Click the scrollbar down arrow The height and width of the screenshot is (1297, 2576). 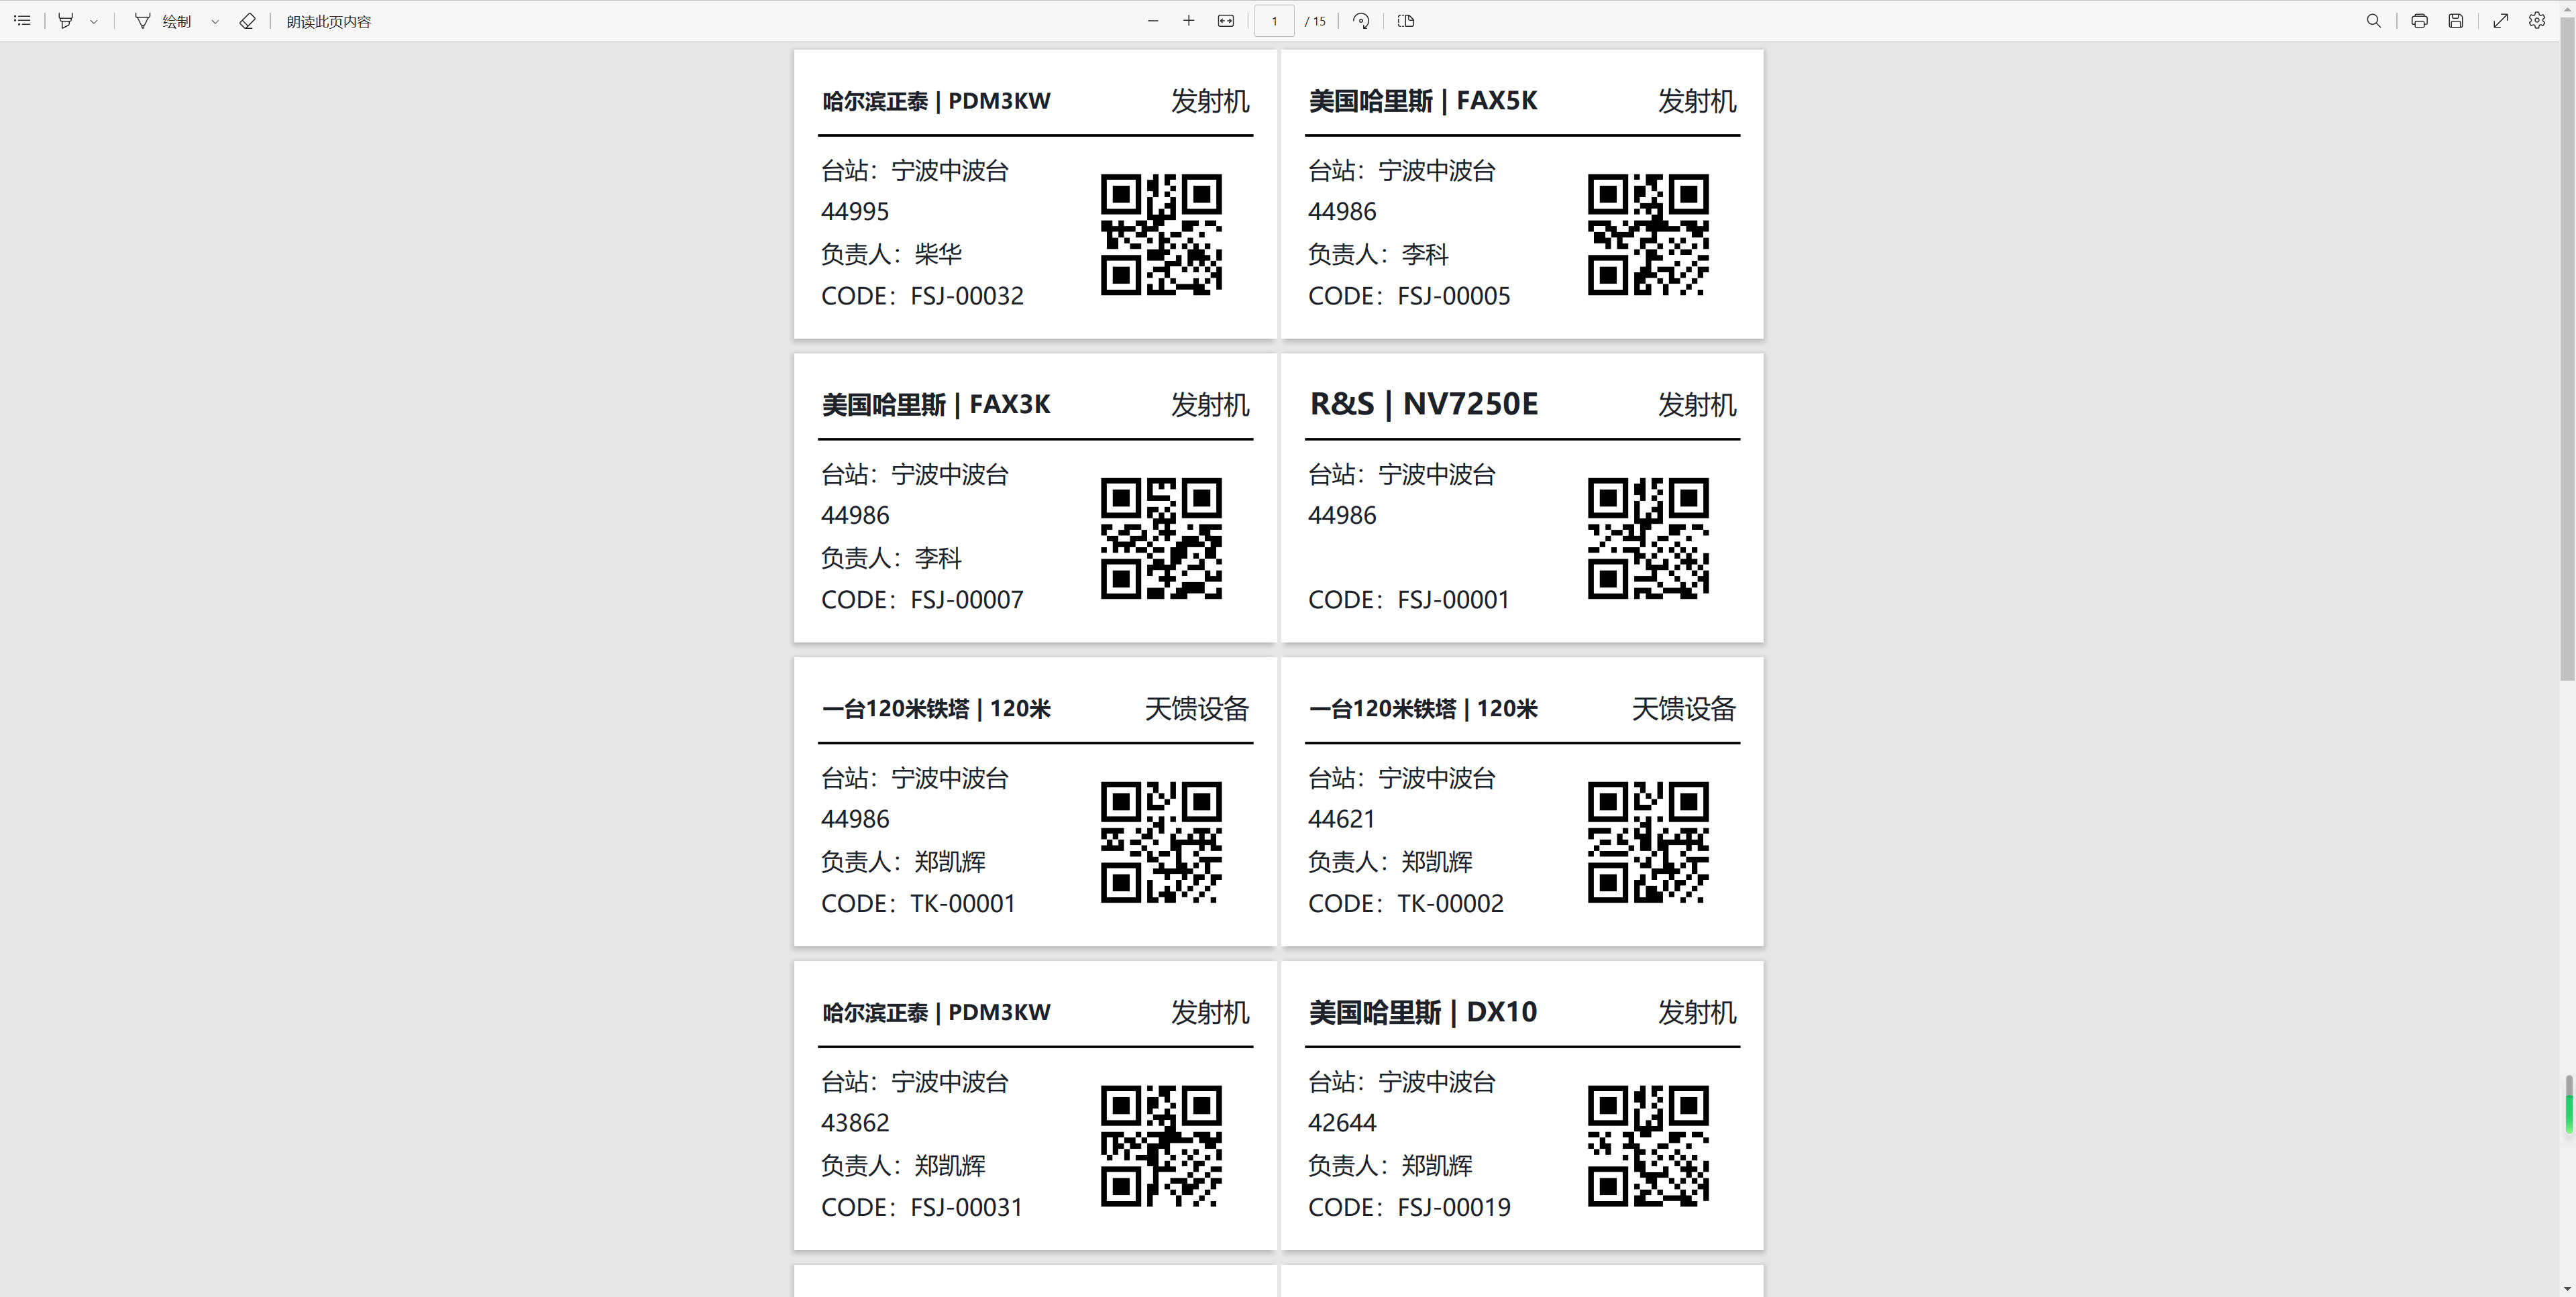tap(2567, 1289)
